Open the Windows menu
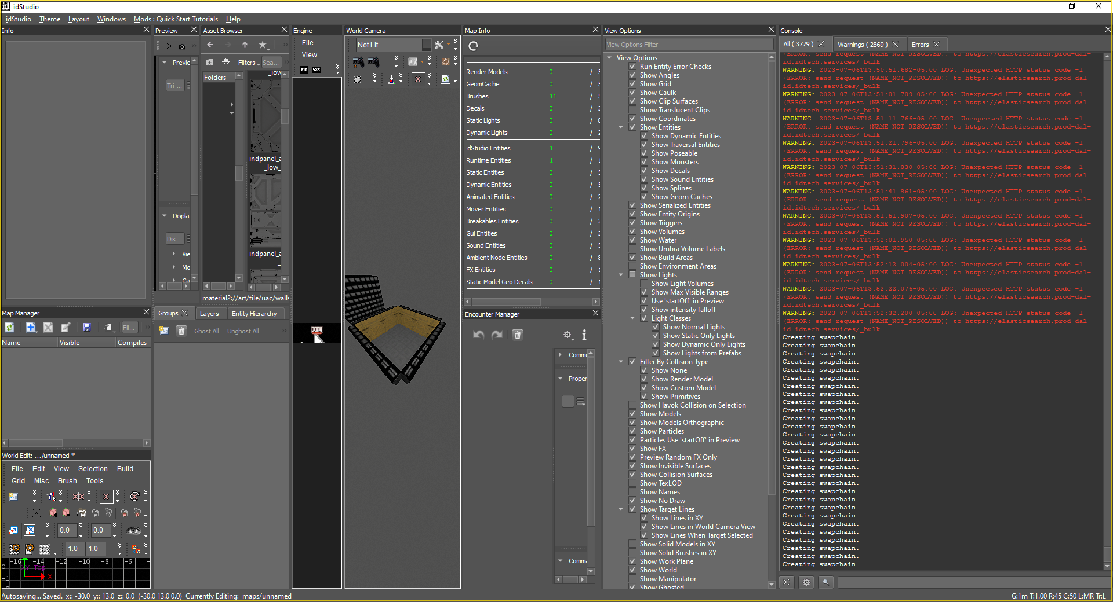The image size is (1113, 602). tap(111, 19)
